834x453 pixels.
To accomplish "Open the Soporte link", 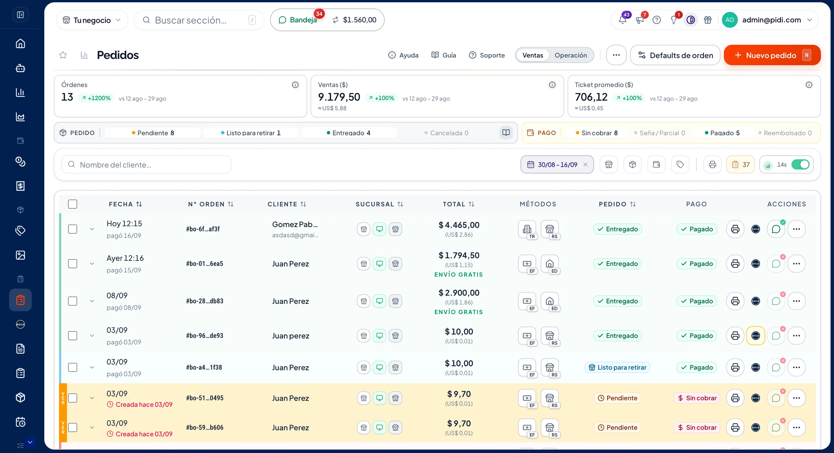I will pos(486,55).
